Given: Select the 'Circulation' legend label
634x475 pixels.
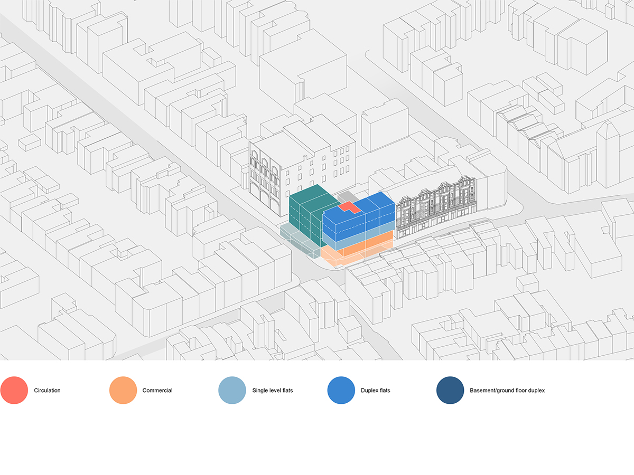Looking at the screenshot, I should pyautogui.click(x=47, y=391).
